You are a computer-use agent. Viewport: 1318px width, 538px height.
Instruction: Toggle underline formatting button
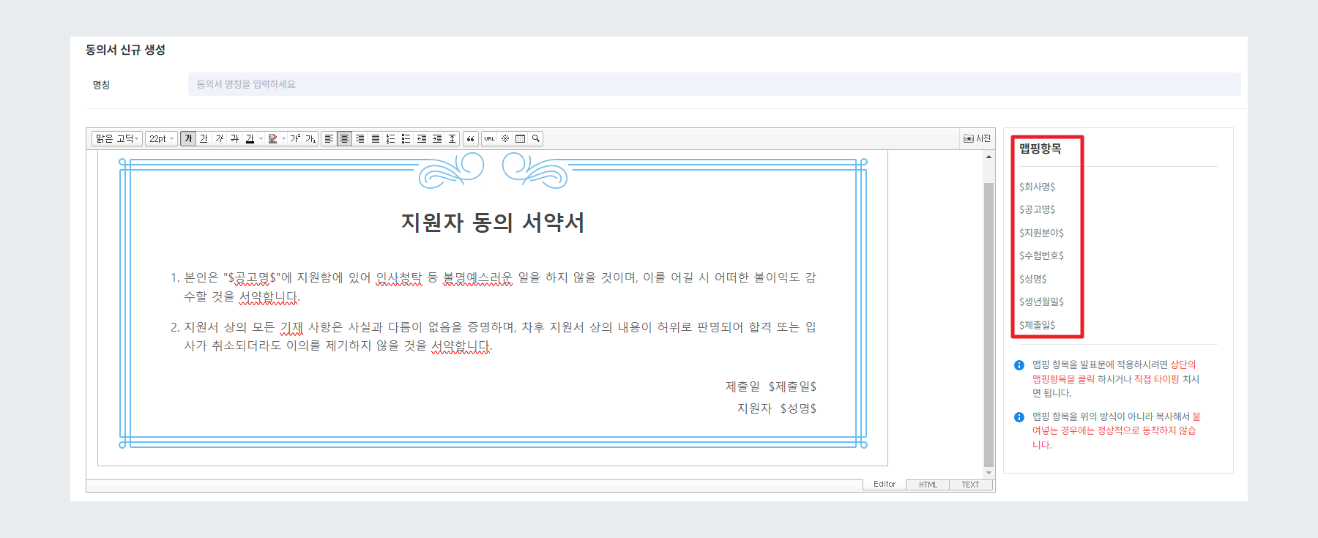204,138
